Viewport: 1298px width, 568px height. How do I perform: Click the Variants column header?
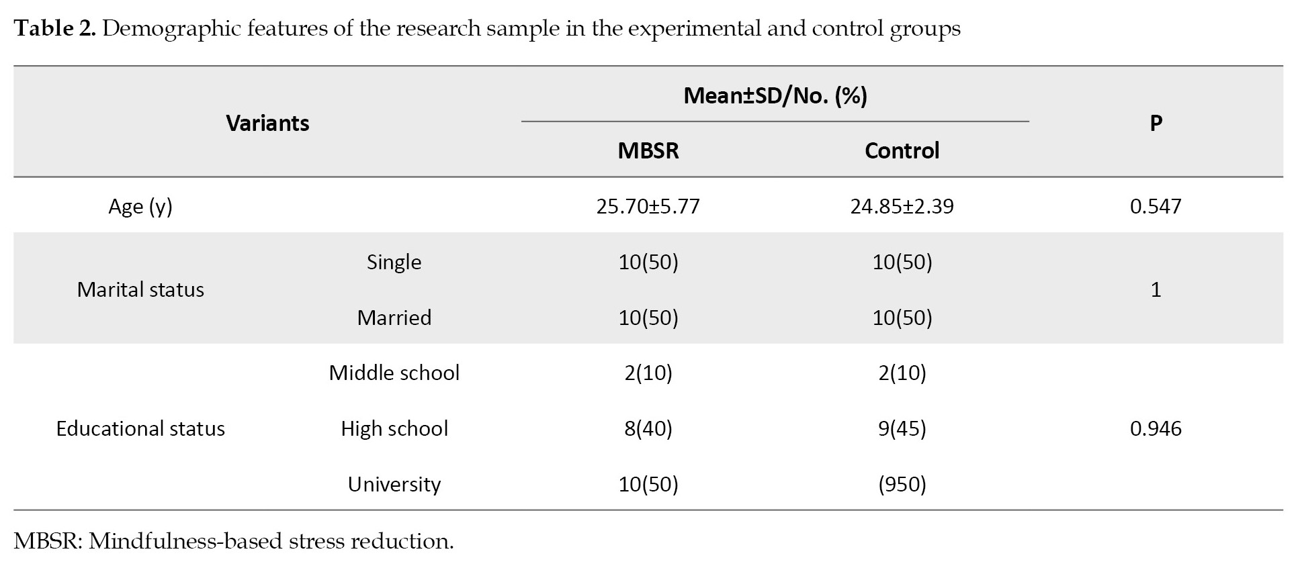[267, 123]
